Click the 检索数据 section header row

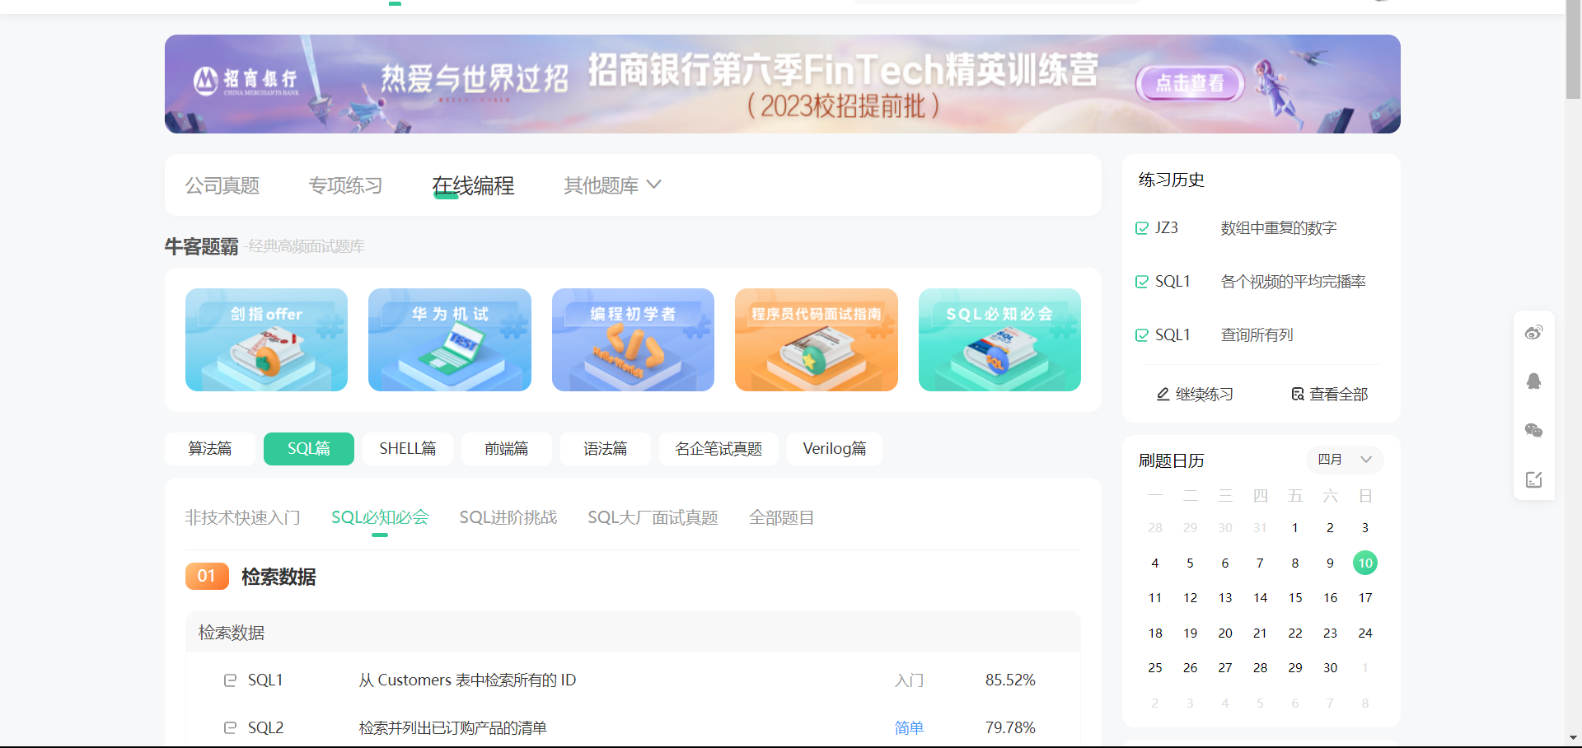pyautogui.click(x=633, y=632)
